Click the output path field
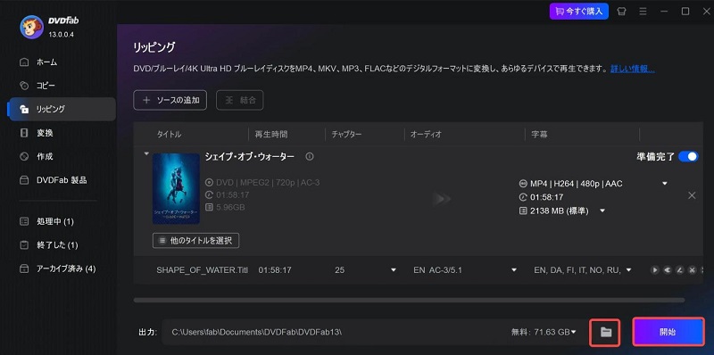Viewport: 714px width, 355px height. (335, 332)
